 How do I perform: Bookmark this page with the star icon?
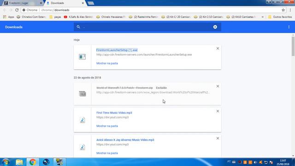[x=283, y=10]
